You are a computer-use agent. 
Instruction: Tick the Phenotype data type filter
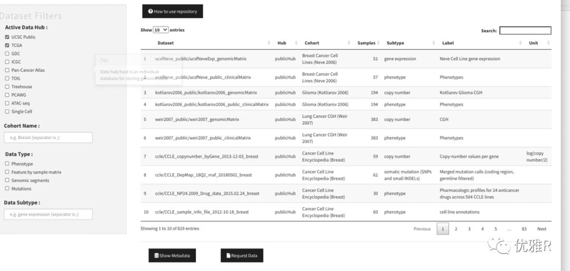(x=7, y=164)
